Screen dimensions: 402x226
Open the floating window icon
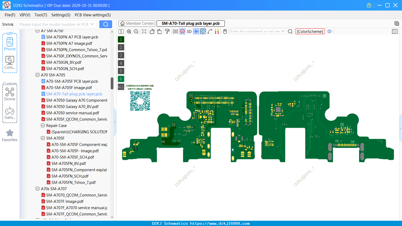[x=396, y=23]
